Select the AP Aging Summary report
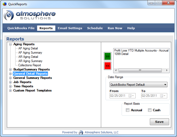 point(30,53)
